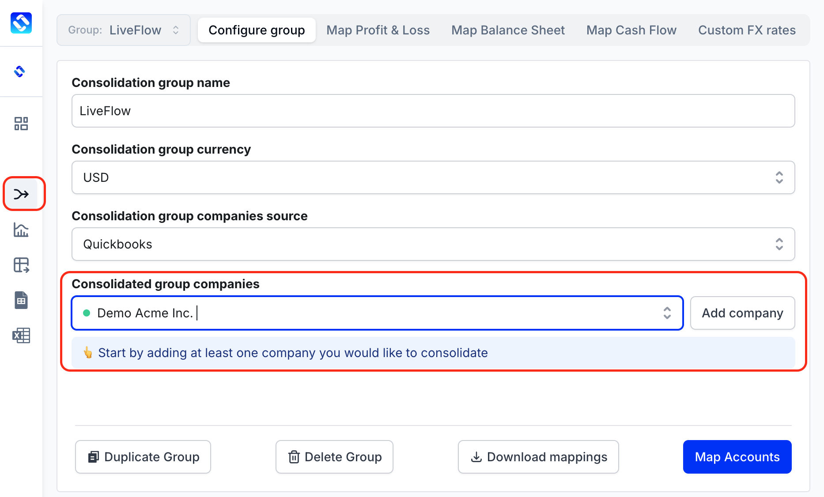Click the 'Consolidated group companies' label
The image size is (824, 497).
click(166, 284)
